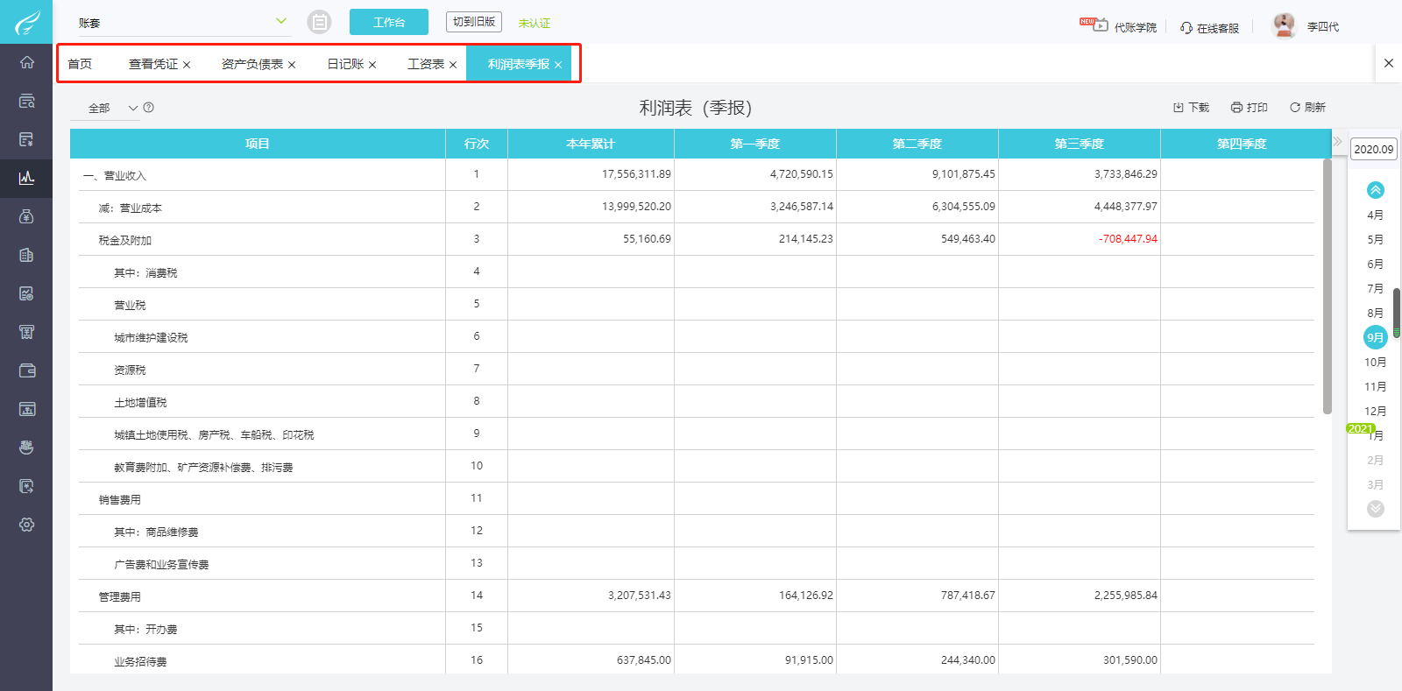Open the wallet sidebar icon

(x=26, y=370)
